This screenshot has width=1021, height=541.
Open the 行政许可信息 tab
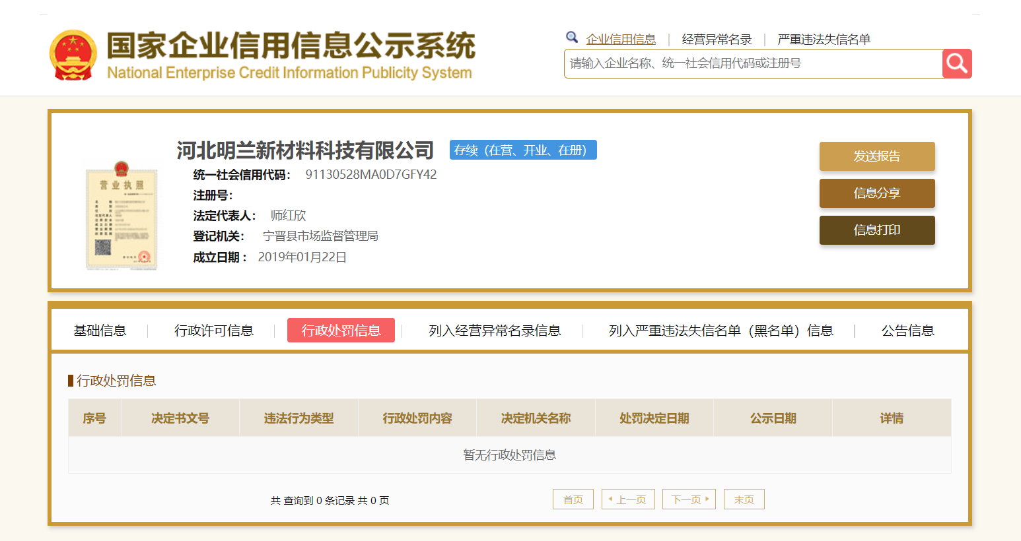[x=214, y=331]
